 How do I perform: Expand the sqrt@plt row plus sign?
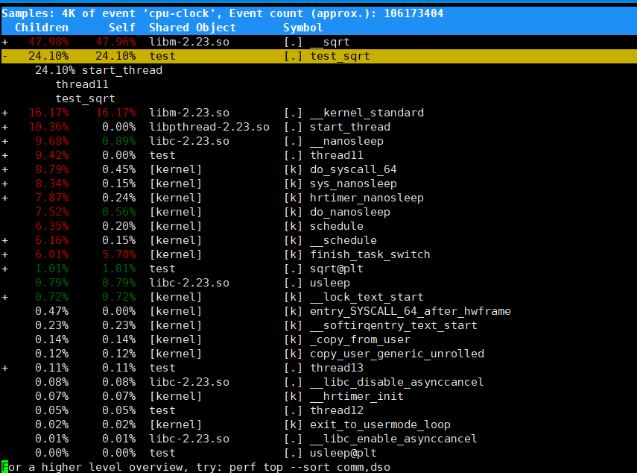(x=5, y=269)
